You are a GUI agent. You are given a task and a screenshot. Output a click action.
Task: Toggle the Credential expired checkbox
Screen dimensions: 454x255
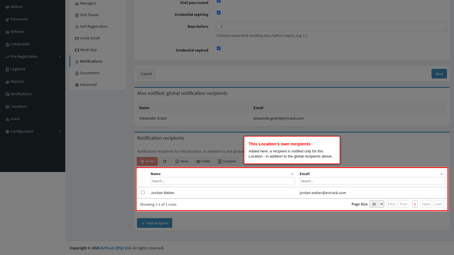218,48
